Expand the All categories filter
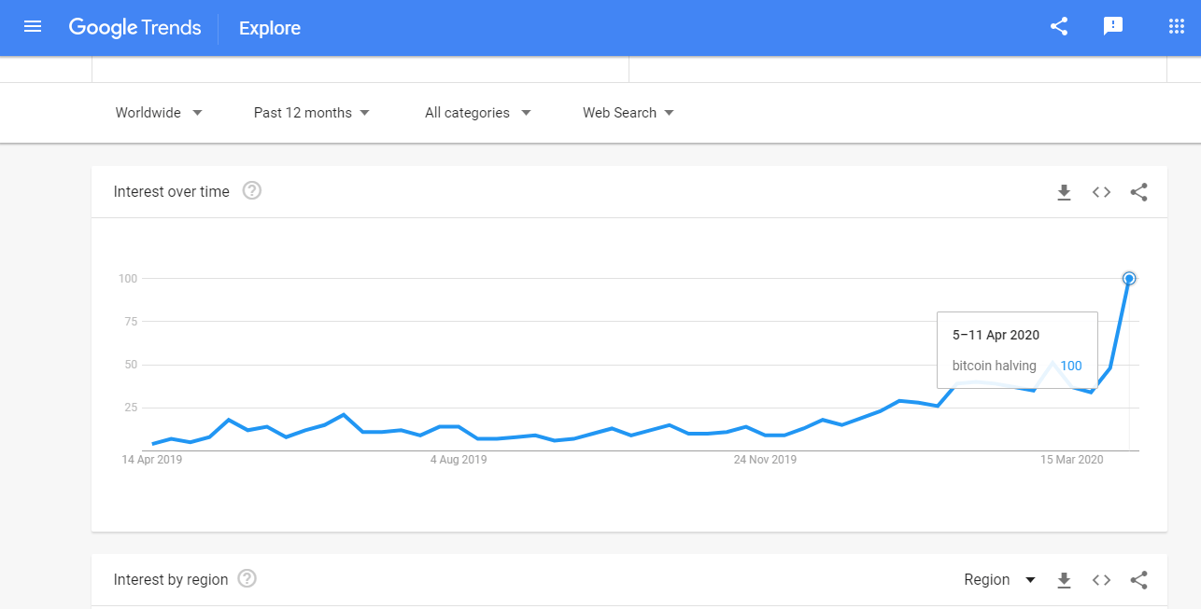The height and width of the screenshot is (609, 1201). [x=478, y=113]
